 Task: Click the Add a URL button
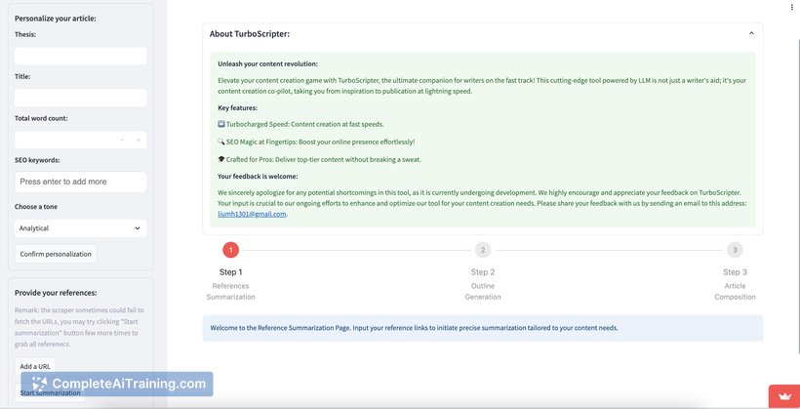point(35,366)
